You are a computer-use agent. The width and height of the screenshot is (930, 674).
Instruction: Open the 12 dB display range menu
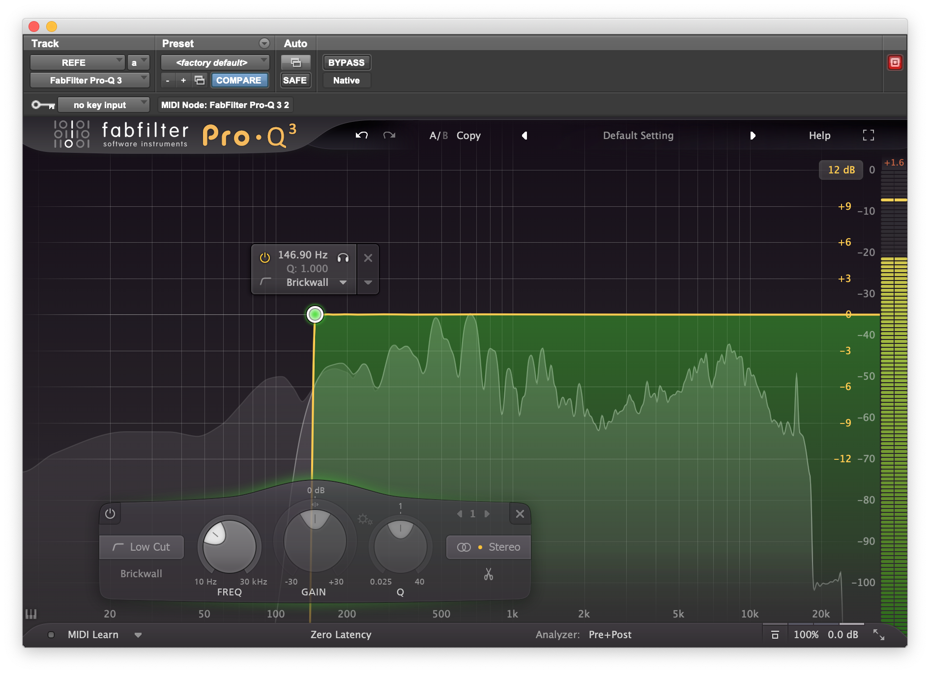coord(841,170)
